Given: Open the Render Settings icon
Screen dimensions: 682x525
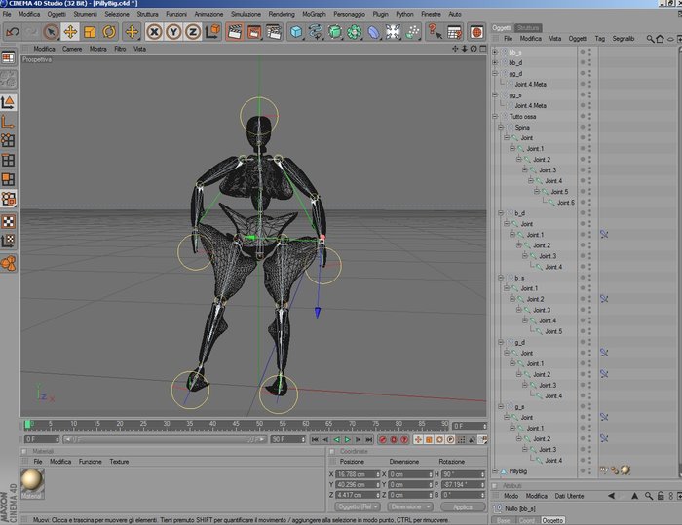Looking at the screenshot, I should pos(274,32).
